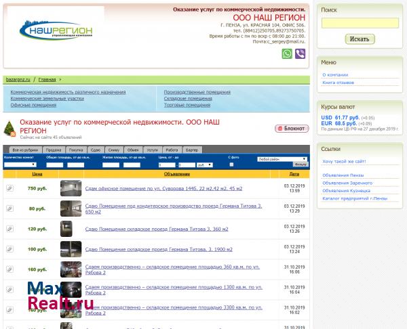Switch to the 'Обмен' tab
The height and width of the screenshot is (329, 407).
tap(133, 150)
